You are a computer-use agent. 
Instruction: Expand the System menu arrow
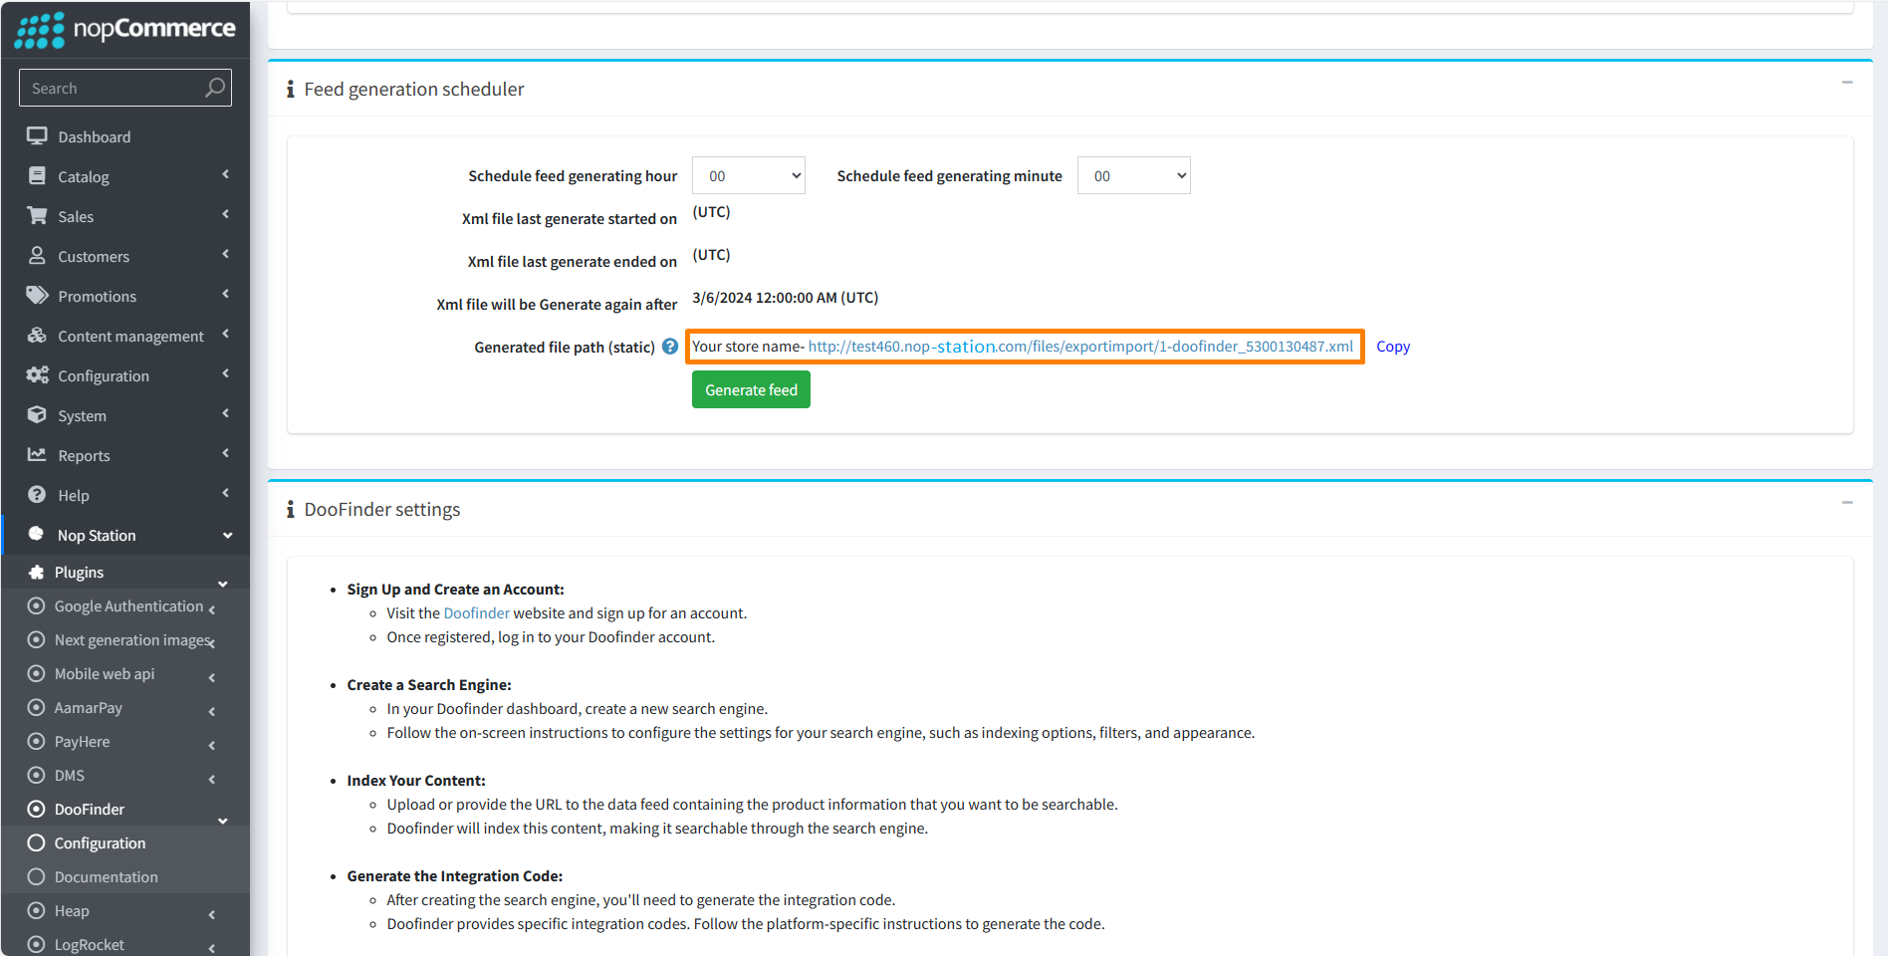(x=226, y=413)
